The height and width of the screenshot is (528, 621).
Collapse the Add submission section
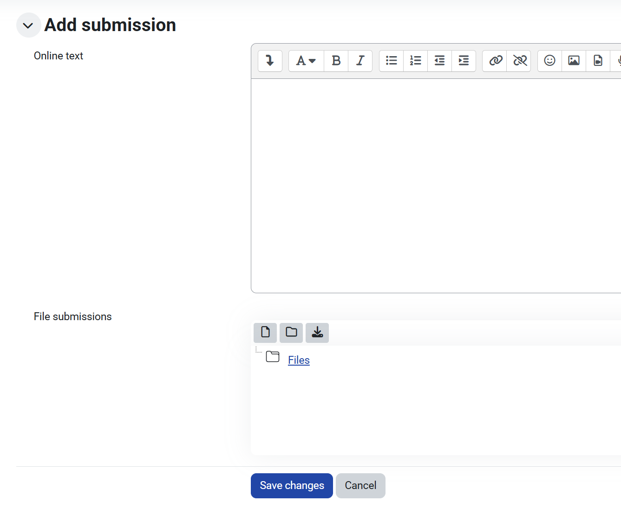pos(28,26)
